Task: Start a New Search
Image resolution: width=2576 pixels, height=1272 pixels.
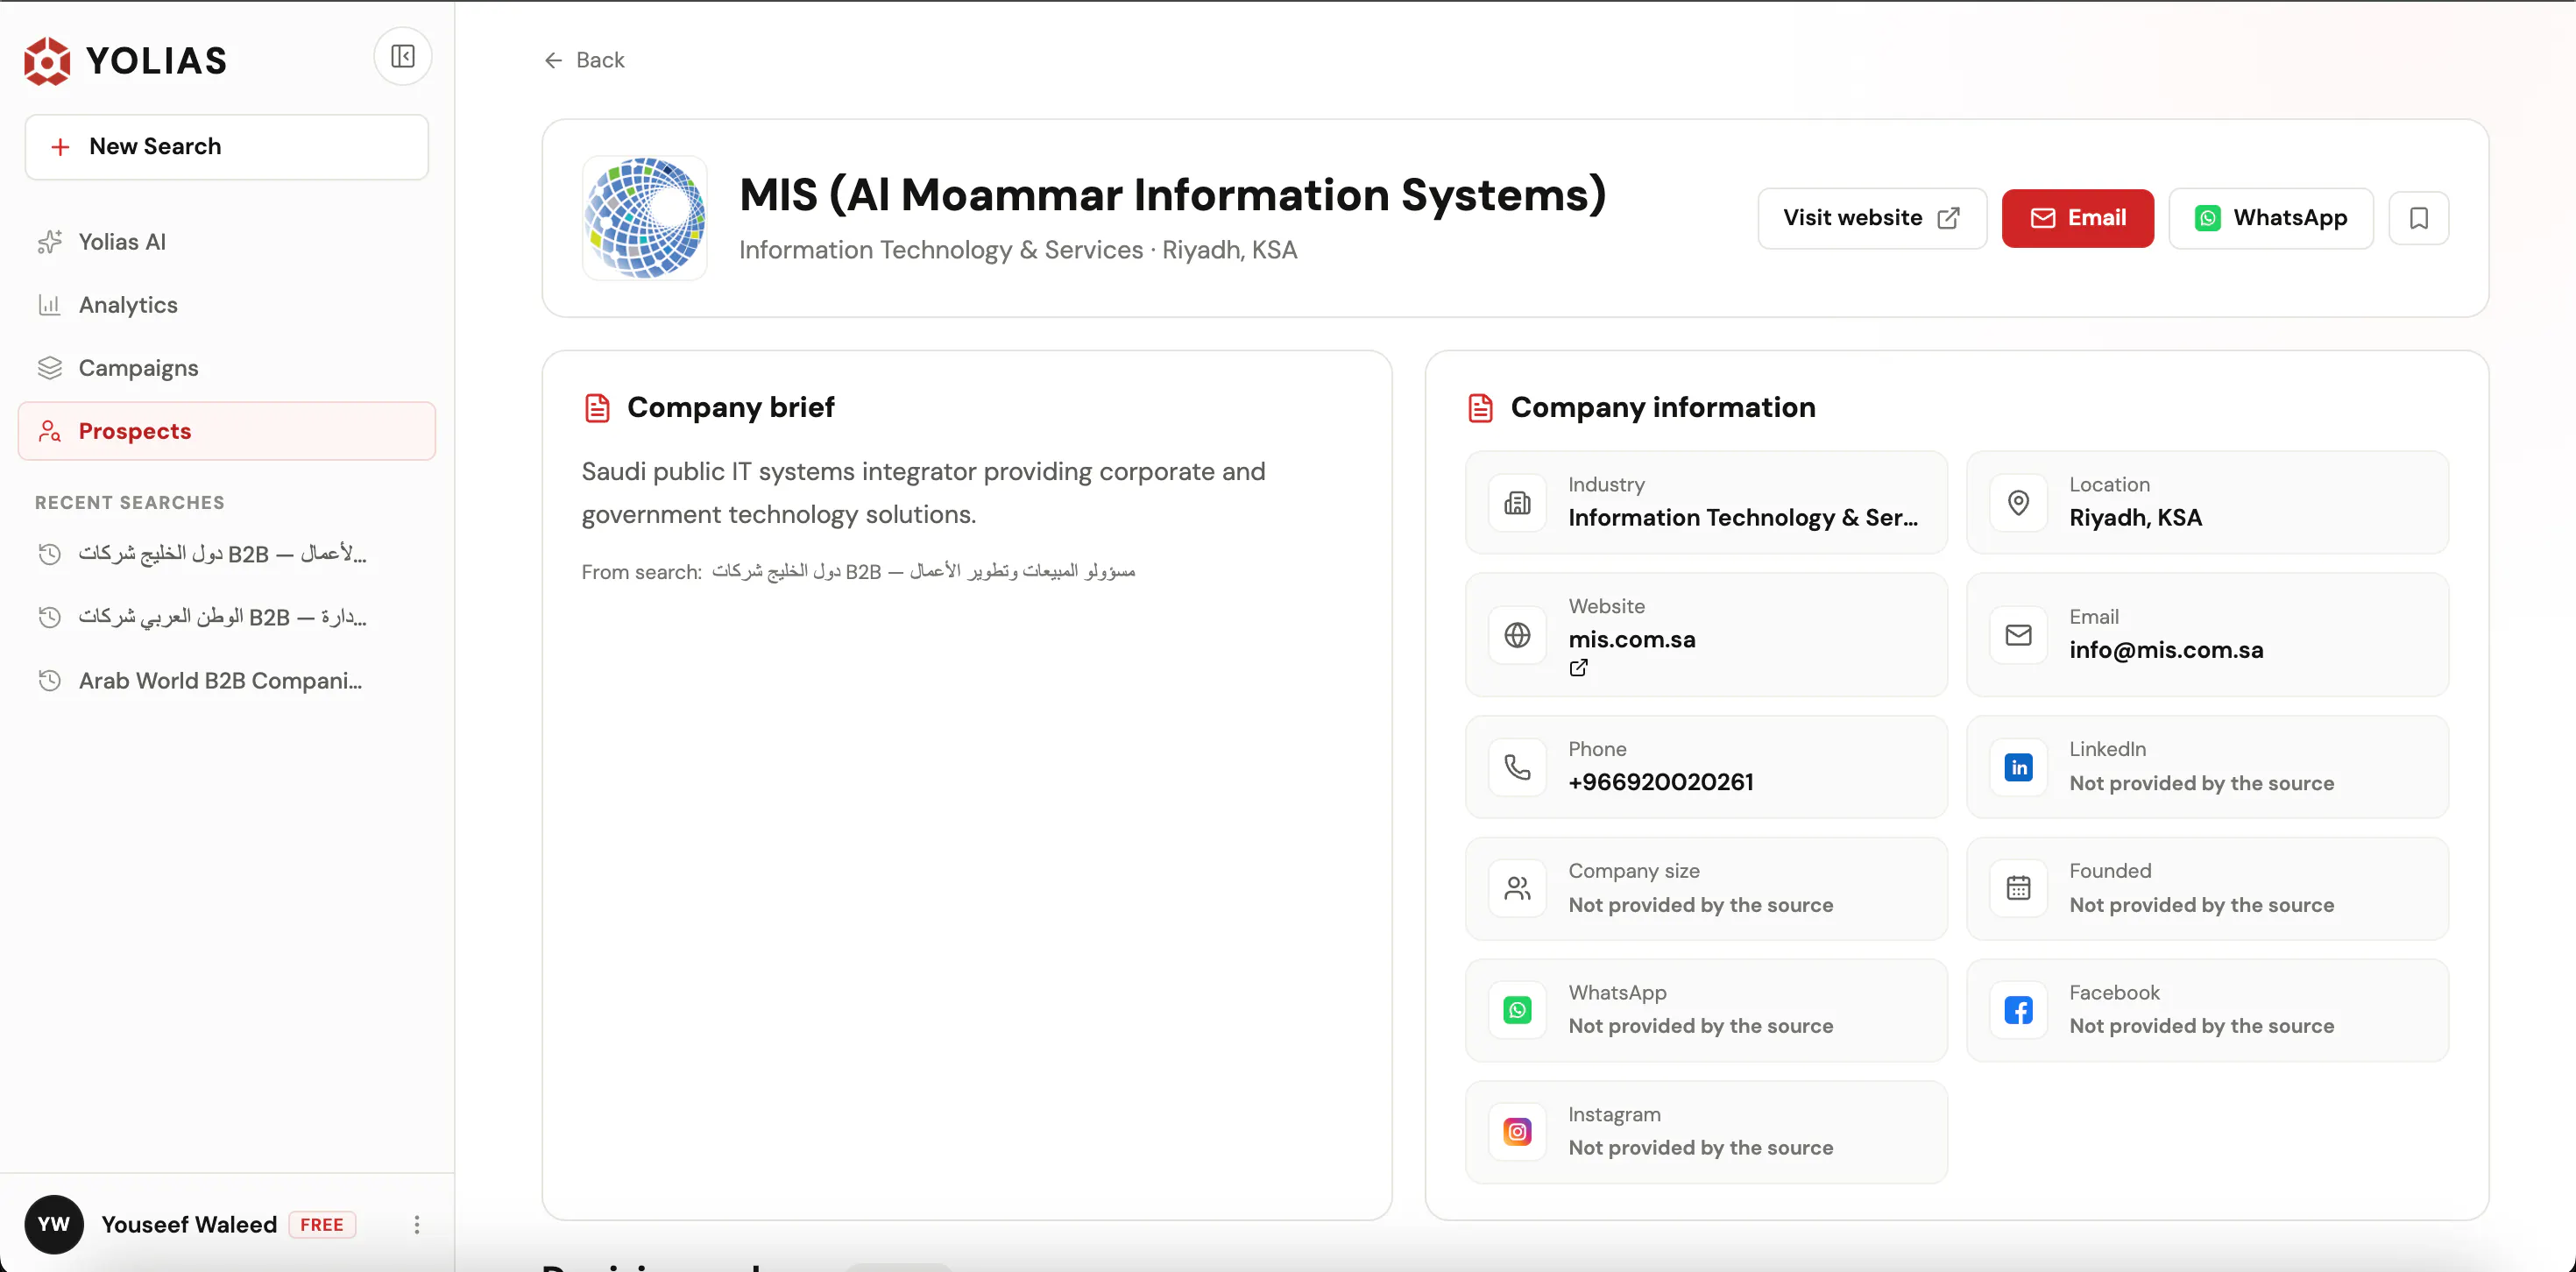Action: pos(227,147)
